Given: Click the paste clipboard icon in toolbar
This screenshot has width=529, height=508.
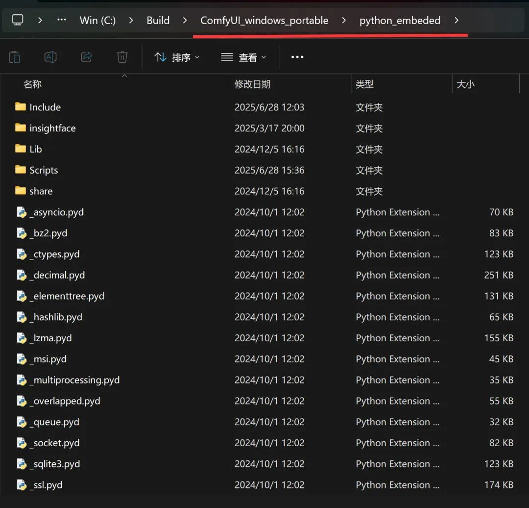Looking at the screenshot, I should (15, 57).
